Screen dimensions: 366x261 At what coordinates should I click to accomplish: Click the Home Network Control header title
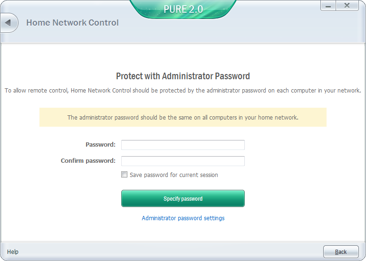pos(72,23)
